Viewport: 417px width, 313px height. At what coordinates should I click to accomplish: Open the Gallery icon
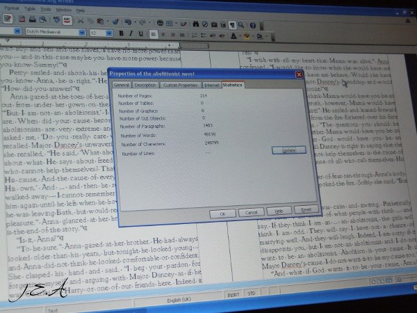click(214, 24)
